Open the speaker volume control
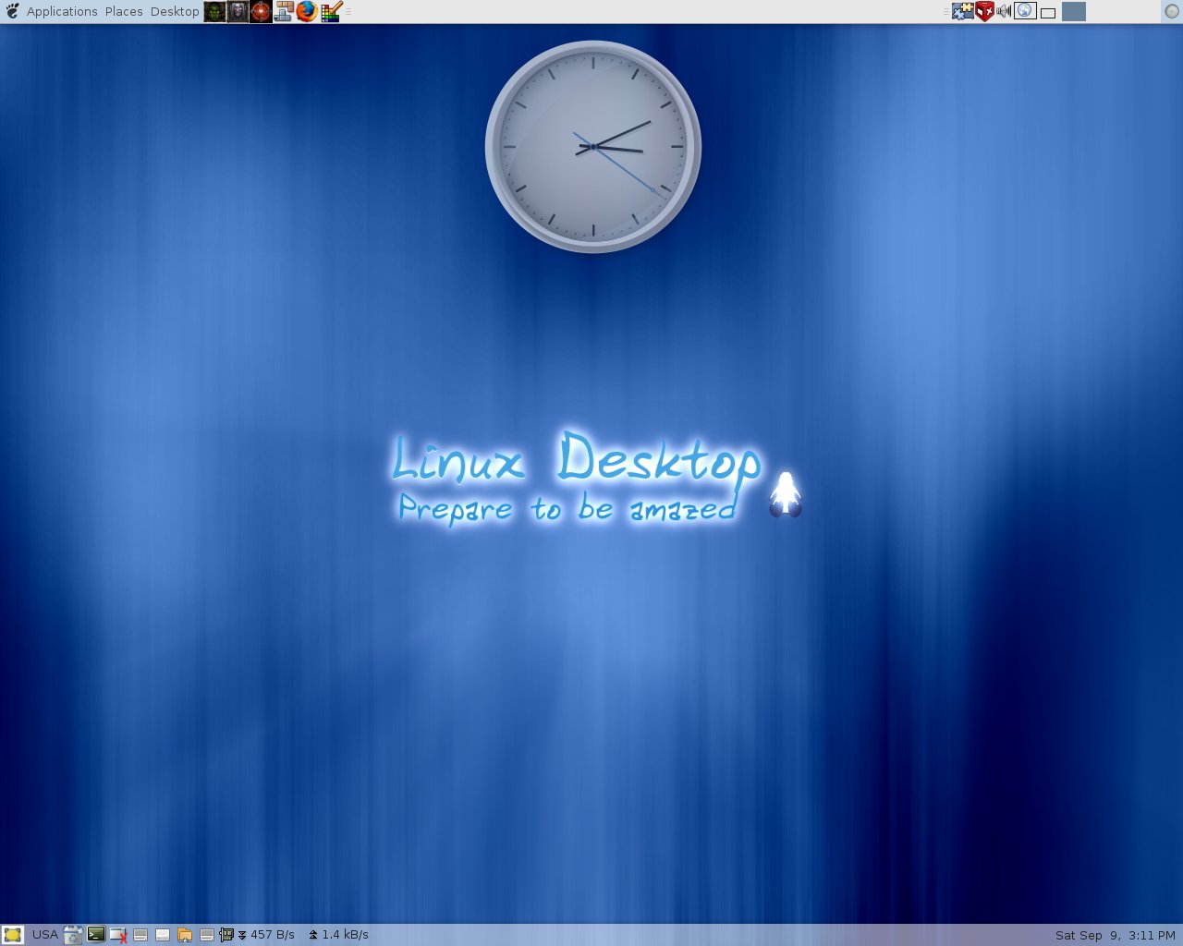The image size is (1183, 946). click(x=1005, y=11)
